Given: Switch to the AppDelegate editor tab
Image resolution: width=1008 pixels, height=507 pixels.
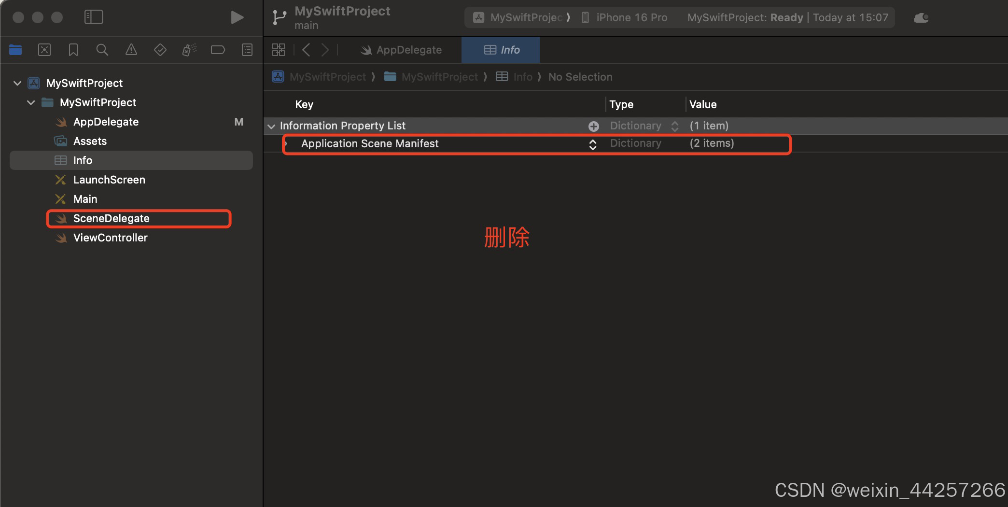Looking at the screenshot, I should click(x=403, y=50).
